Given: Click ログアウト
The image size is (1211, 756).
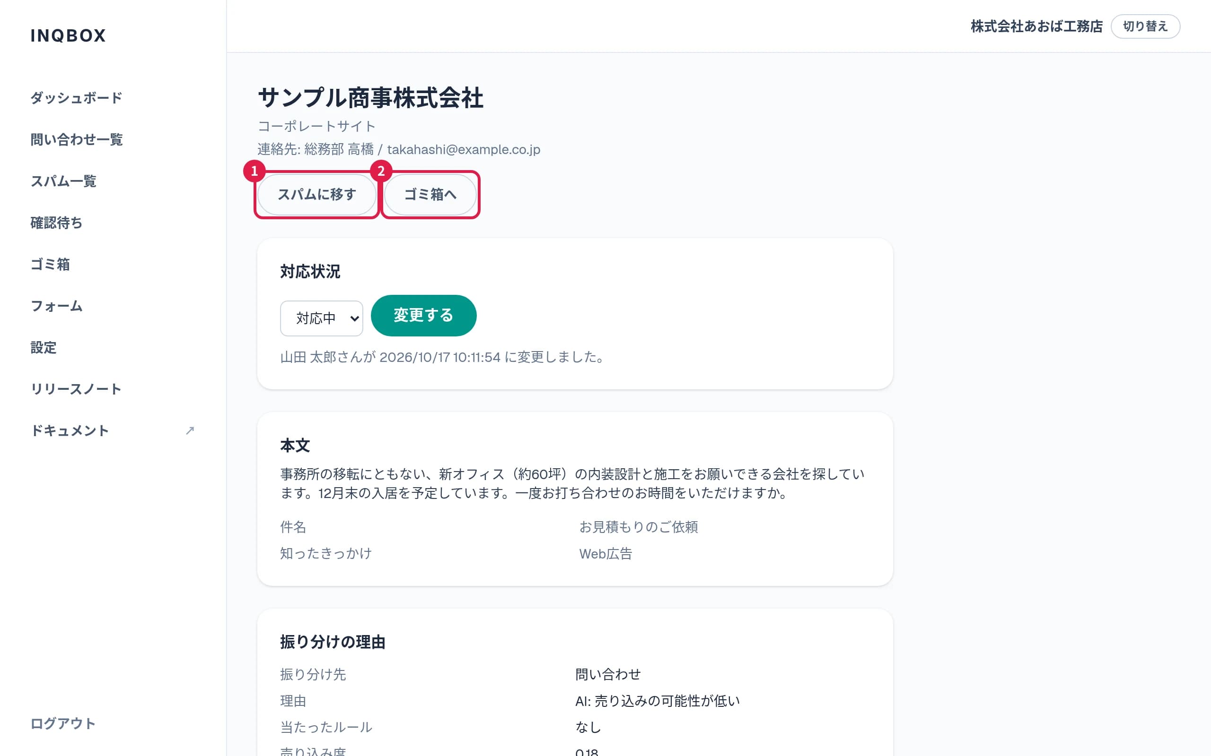Looking at the screenshot, I should tap(63, 723).
